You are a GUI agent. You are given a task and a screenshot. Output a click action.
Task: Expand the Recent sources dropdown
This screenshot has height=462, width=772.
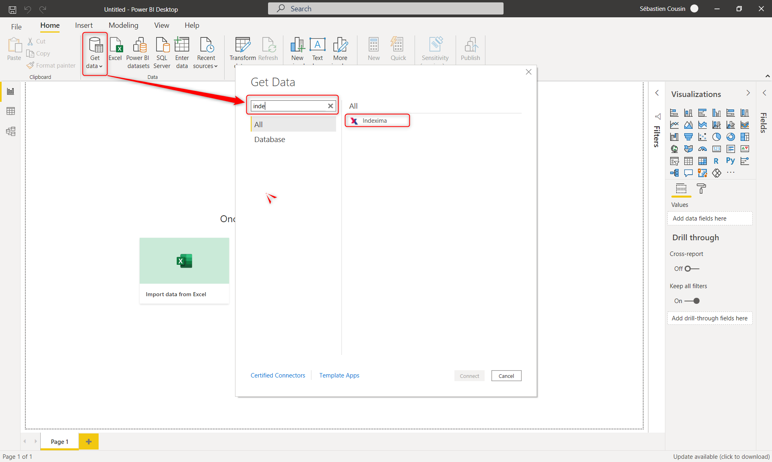click(206, 53)
